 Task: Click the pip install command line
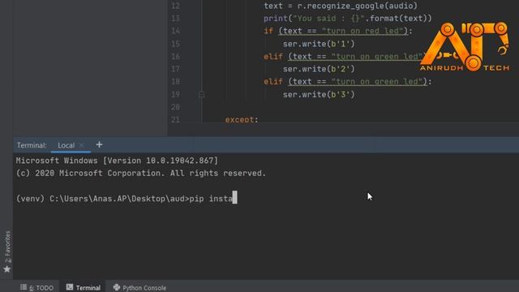coord(127,199)
